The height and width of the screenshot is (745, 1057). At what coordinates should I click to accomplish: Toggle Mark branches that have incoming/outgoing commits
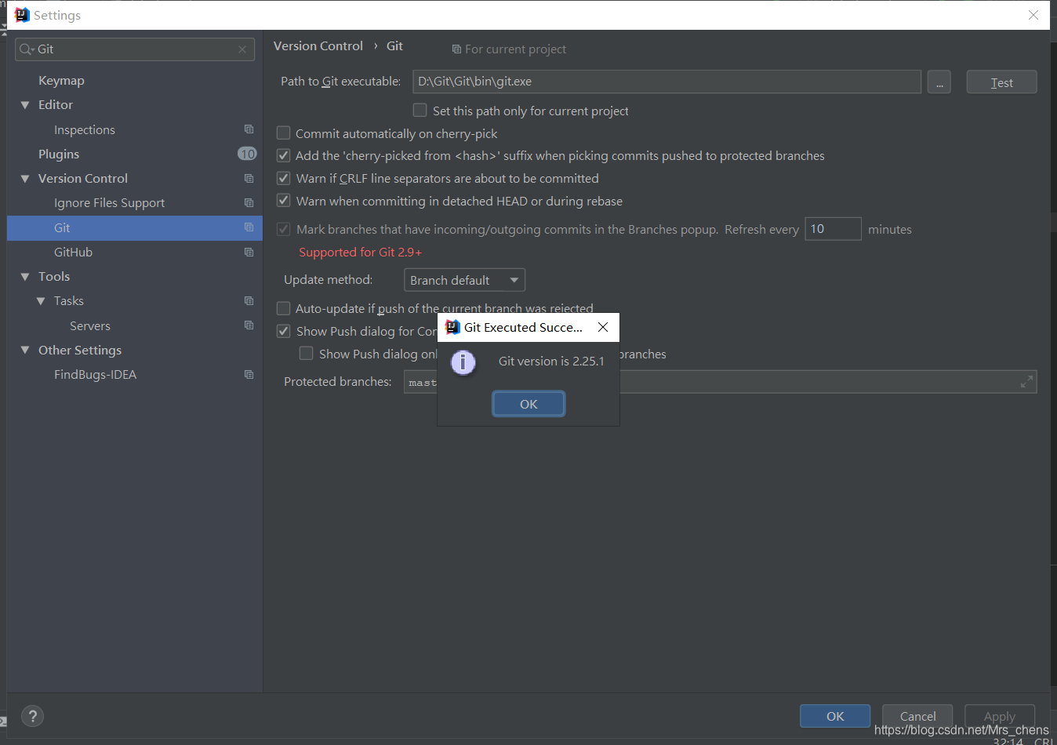[284, 229]
